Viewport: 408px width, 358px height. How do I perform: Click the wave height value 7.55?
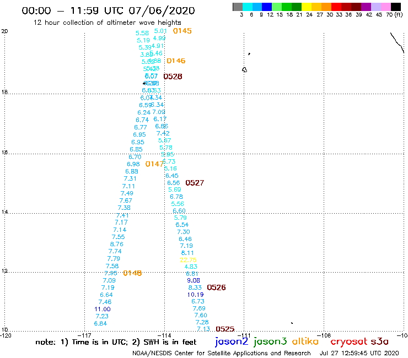118,237
